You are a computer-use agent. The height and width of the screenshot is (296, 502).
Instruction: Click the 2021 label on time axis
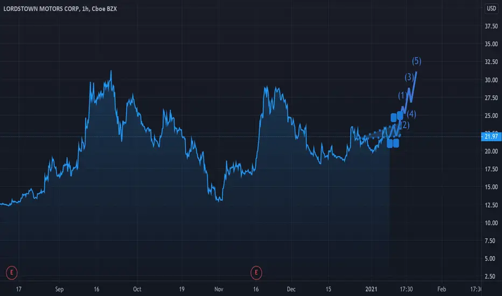pos(371,290)
